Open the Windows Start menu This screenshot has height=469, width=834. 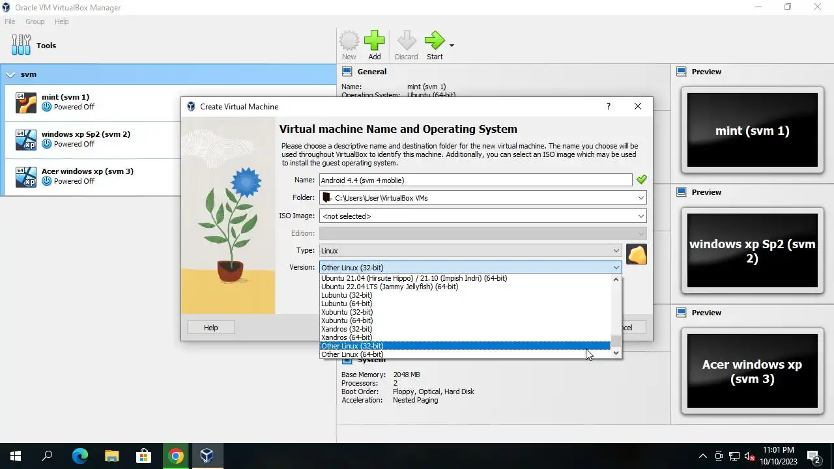[x=16, y=456]
